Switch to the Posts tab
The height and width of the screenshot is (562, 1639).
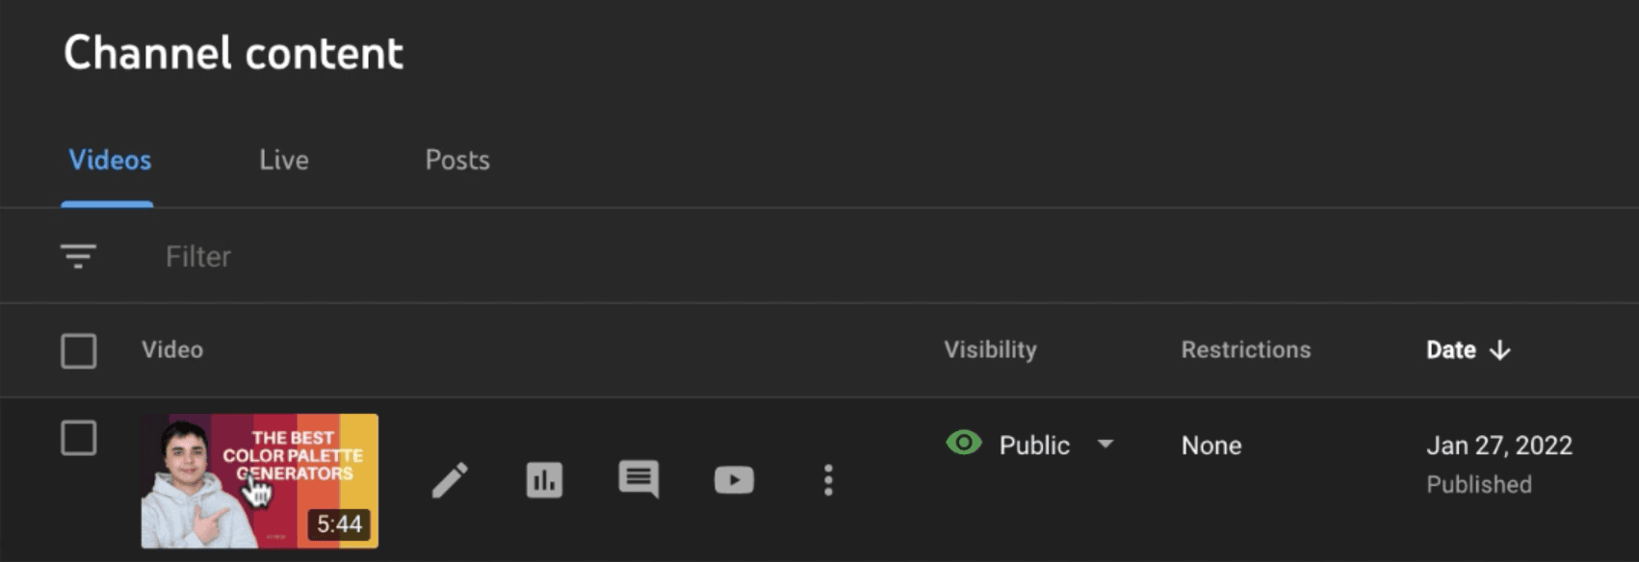[x=457, y=160]
